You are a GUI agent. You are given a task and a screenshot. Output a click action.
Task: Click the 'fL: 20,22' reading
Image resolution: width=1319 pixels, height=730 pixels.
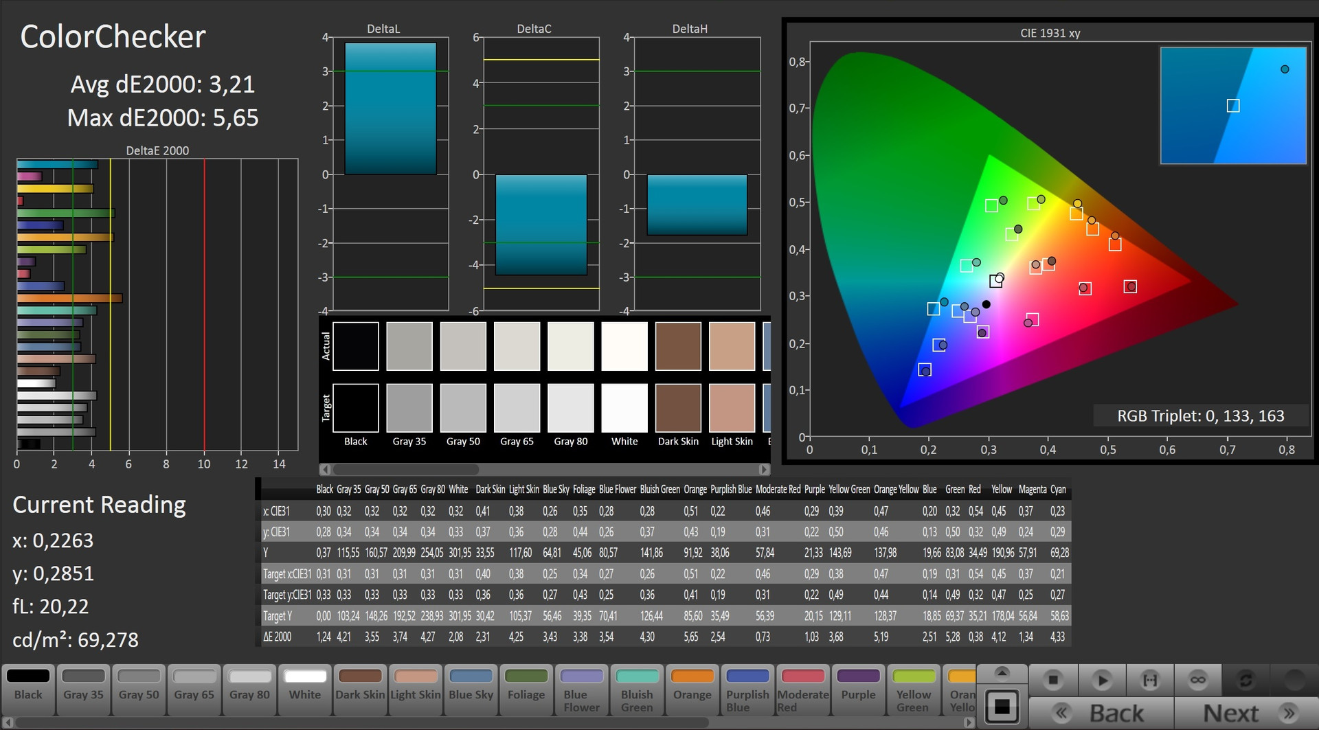click(51, 606)
